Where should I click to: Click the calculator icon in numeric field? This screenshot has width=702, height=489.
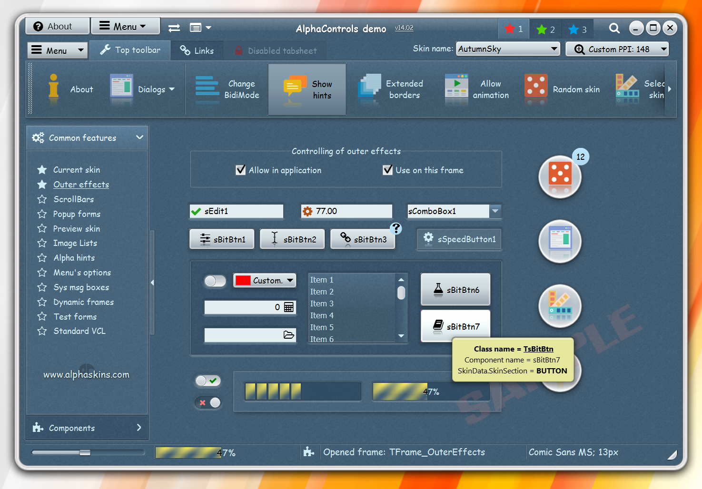click(288, 307)
